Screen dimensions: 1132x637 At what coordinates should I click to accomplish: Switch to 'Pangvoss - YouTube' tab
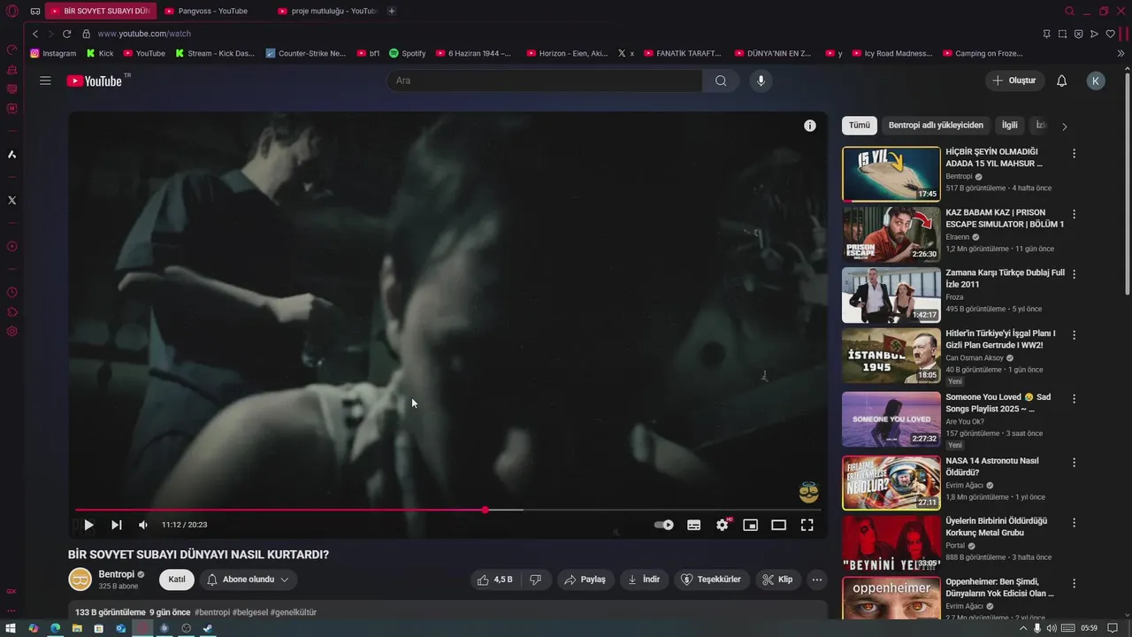coord(212,11)
